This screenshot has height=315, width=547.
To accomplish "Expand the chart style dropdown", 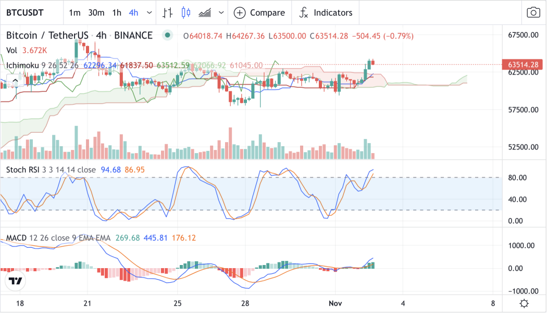I will [x=221, y=13].
